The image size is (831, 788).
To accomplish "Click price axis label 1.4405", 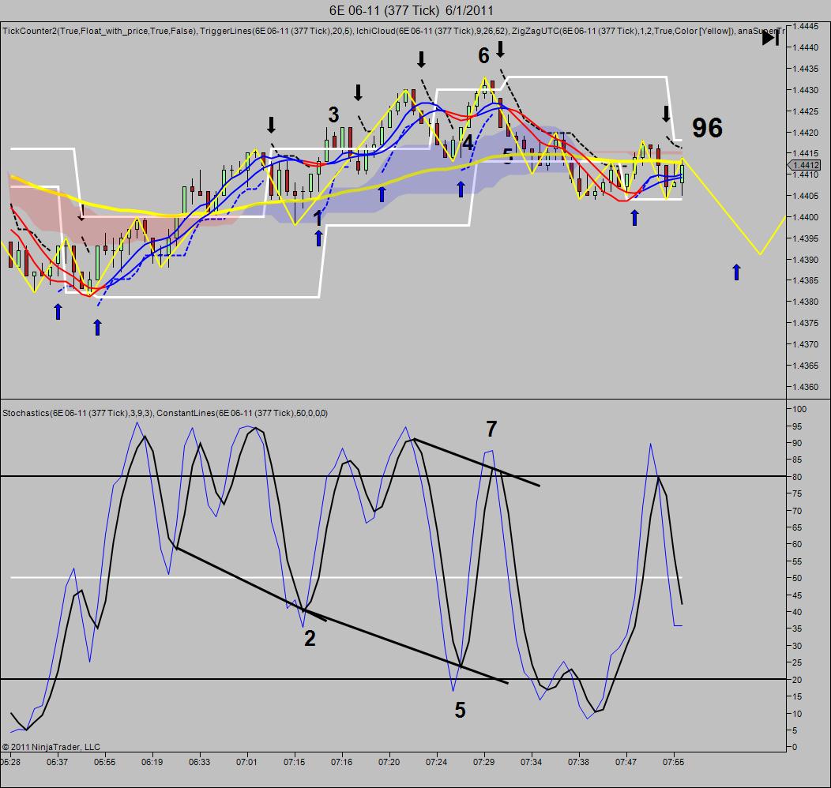I will click(x=806, y=196).
